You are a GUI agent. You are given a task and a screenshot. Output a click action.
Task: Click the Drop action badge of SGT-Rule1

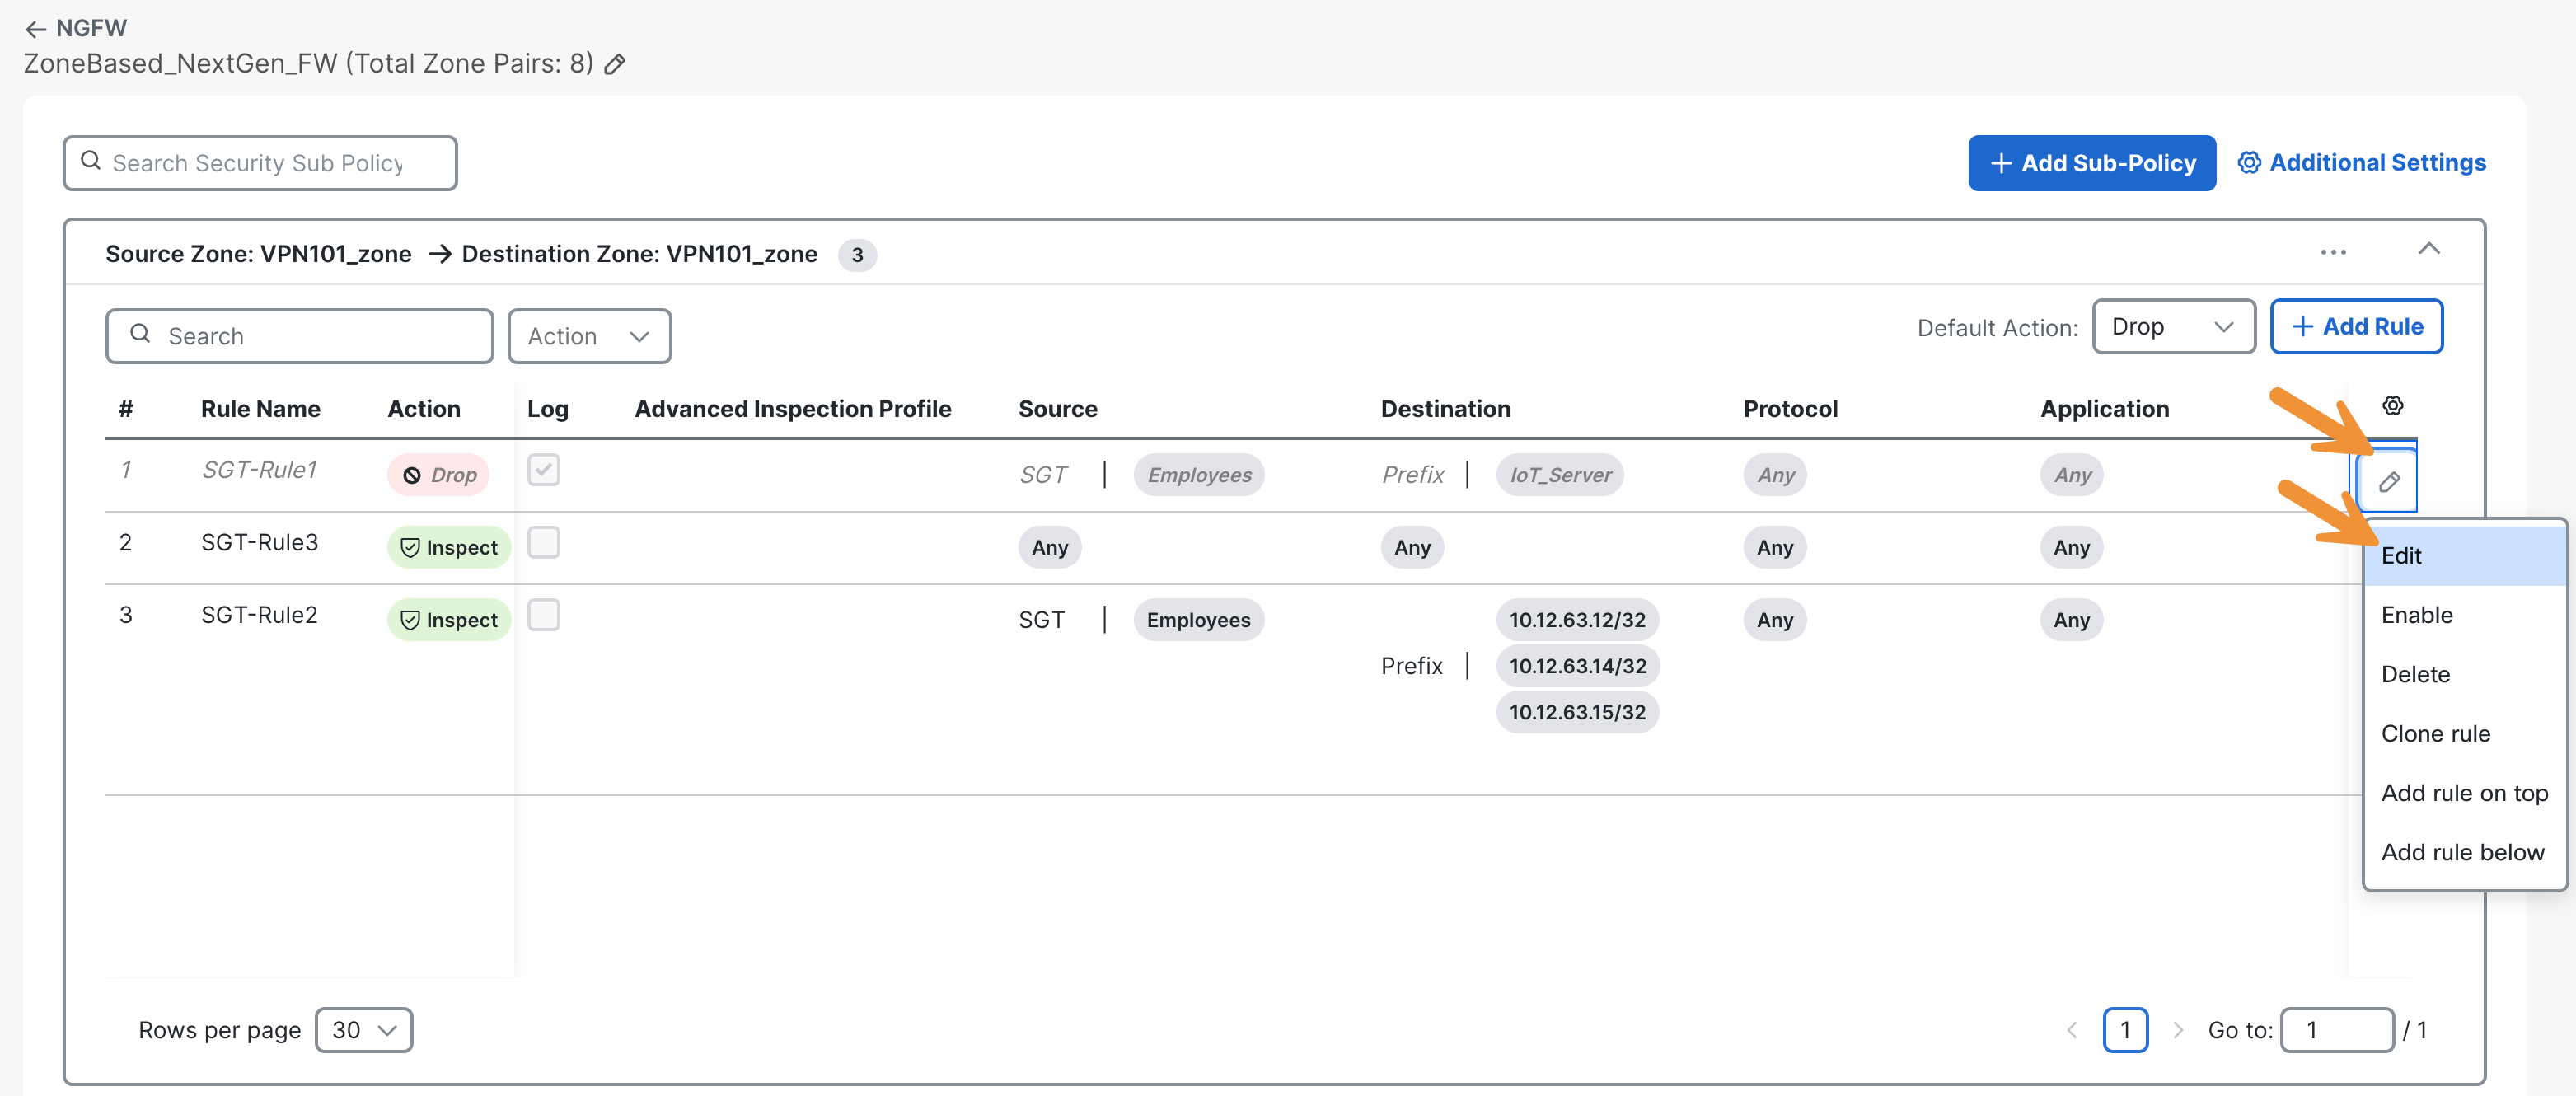click(439, 475)
